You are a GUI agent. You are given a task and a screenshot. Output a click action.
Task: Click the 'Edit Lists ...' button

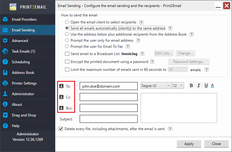(x=164, y=53)
